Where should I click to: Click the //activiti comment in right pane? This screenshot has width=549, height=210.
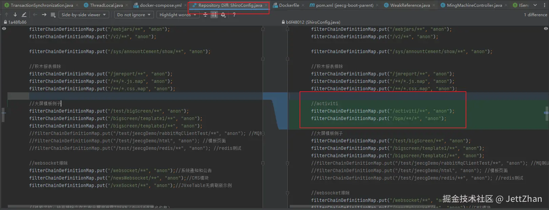pyautogui.click(x=325, y=103)
